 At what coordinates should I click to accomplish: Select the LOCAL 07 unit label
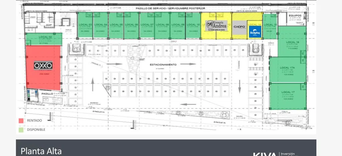(147, 24)
